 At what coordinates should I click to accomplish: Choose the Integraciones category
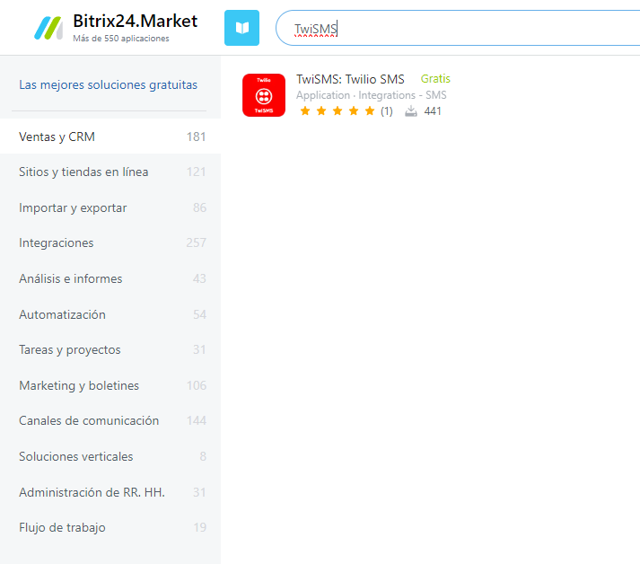pyautogui.click(x=56, y=242)
